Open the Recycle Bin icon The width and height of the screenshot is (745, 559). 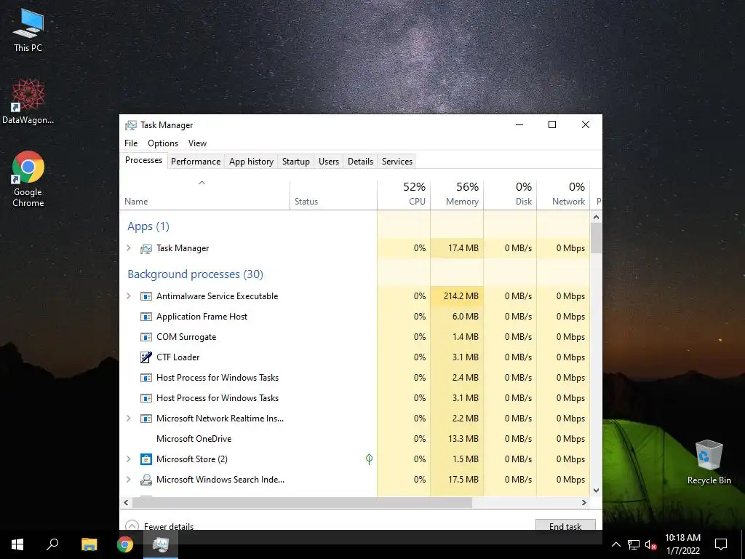pyautogui.click(x=709, y=462)
